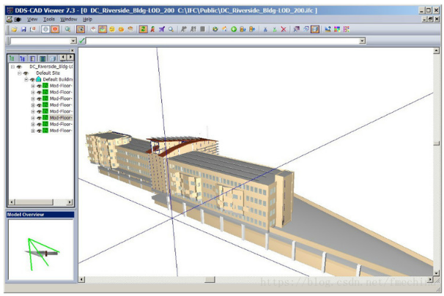Click the 3D viewport's scroll up arrow
This screenshot has width=444, height=296.
tap(437, 51)
